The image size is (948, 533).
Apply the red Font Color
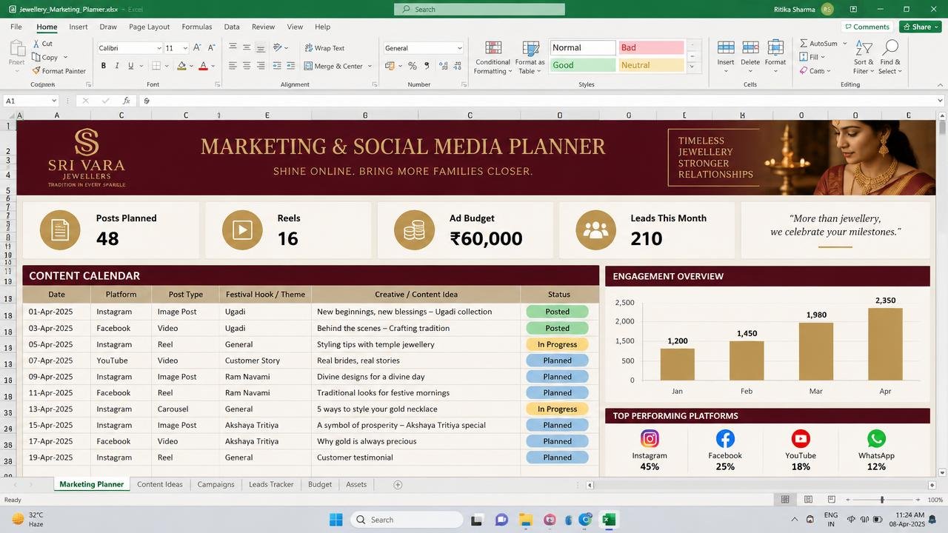(x=204, y=66)
